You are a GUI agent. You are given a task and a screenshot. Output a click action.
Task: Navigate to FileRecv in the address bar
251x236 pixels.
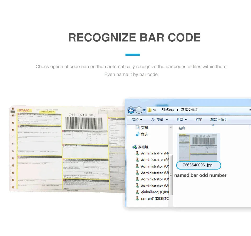coord(168,110)
